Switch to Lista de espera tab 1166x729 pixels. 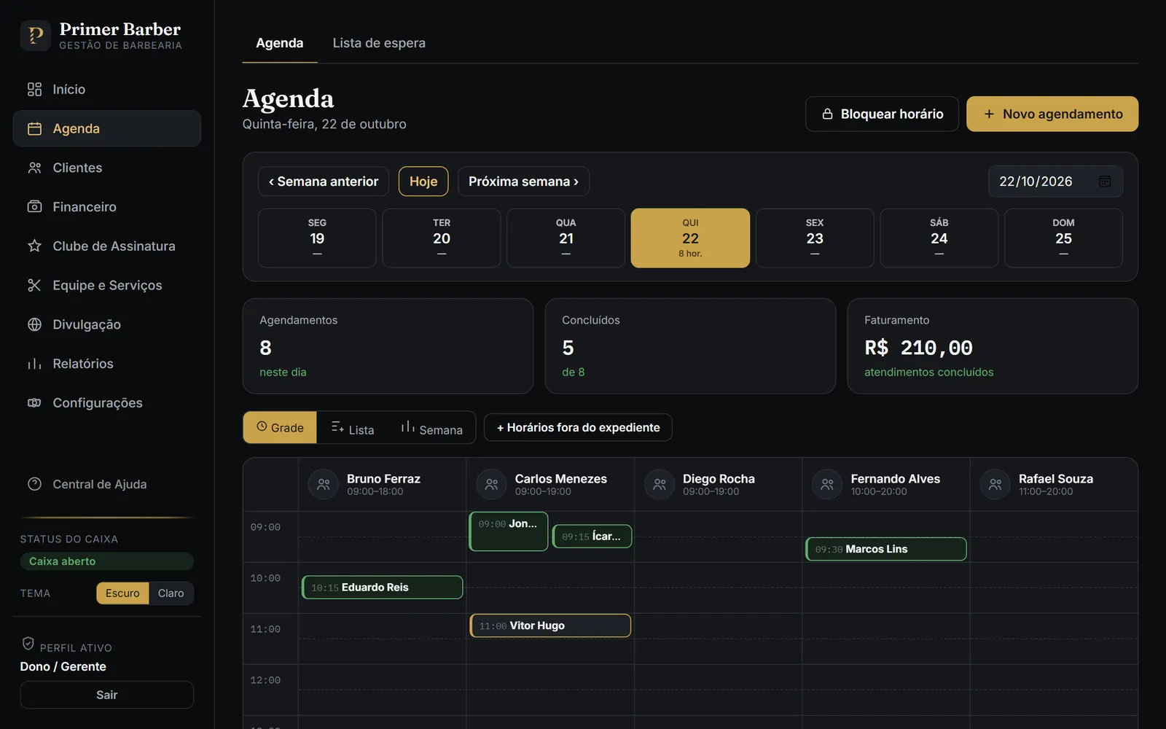click(379, 43)
